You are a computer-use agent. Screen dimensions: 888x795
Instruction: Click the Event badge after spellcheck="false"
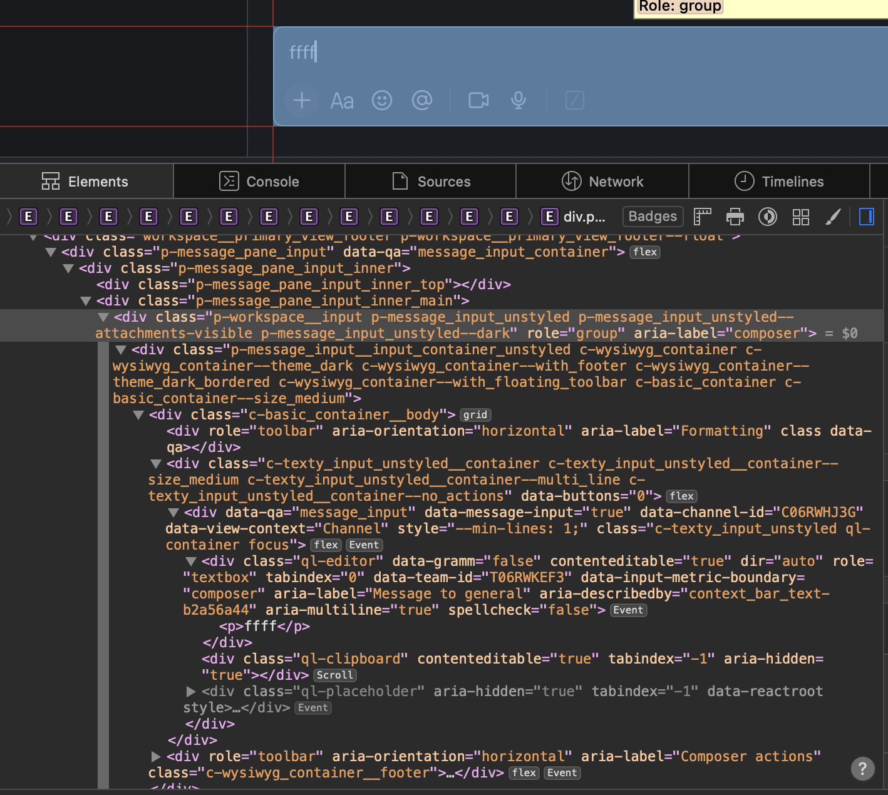(x=628, y=610)
